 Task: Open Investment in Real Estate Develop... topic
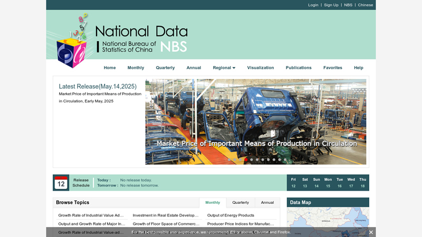[166, 215]
